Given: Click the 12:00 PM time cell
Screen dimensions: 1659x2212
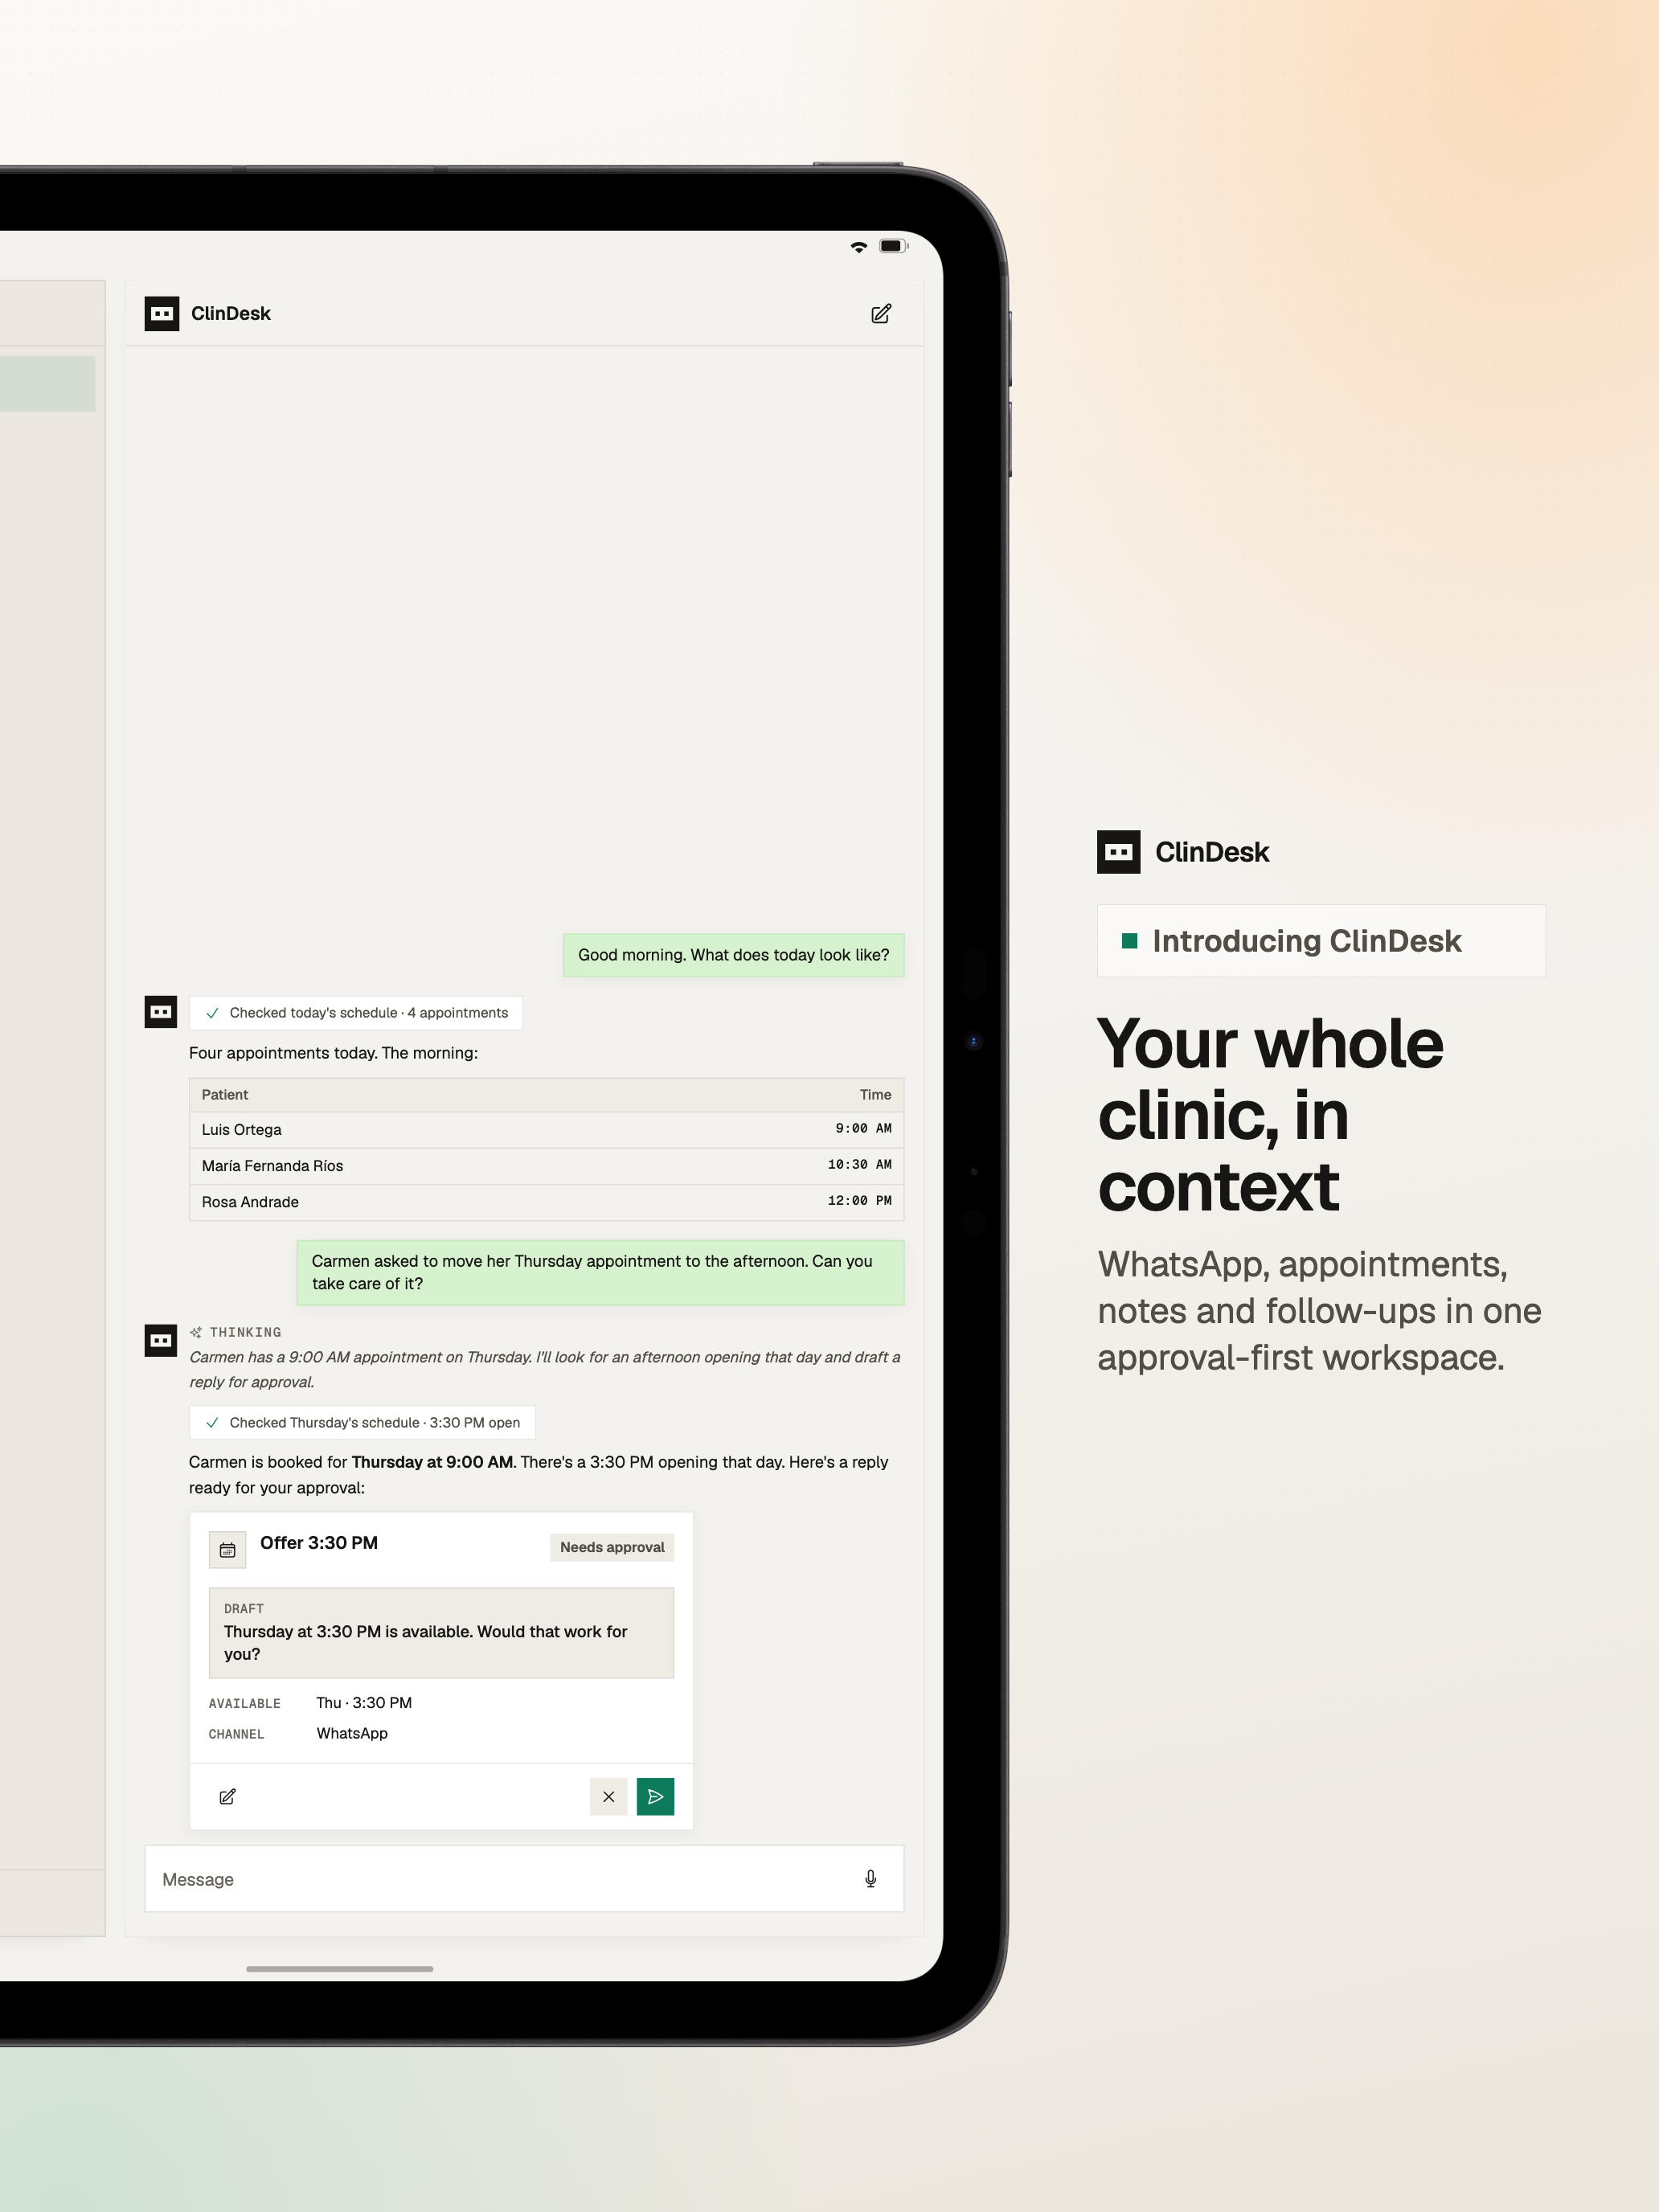Looking at the screenshot, I should coord(859,1200).
